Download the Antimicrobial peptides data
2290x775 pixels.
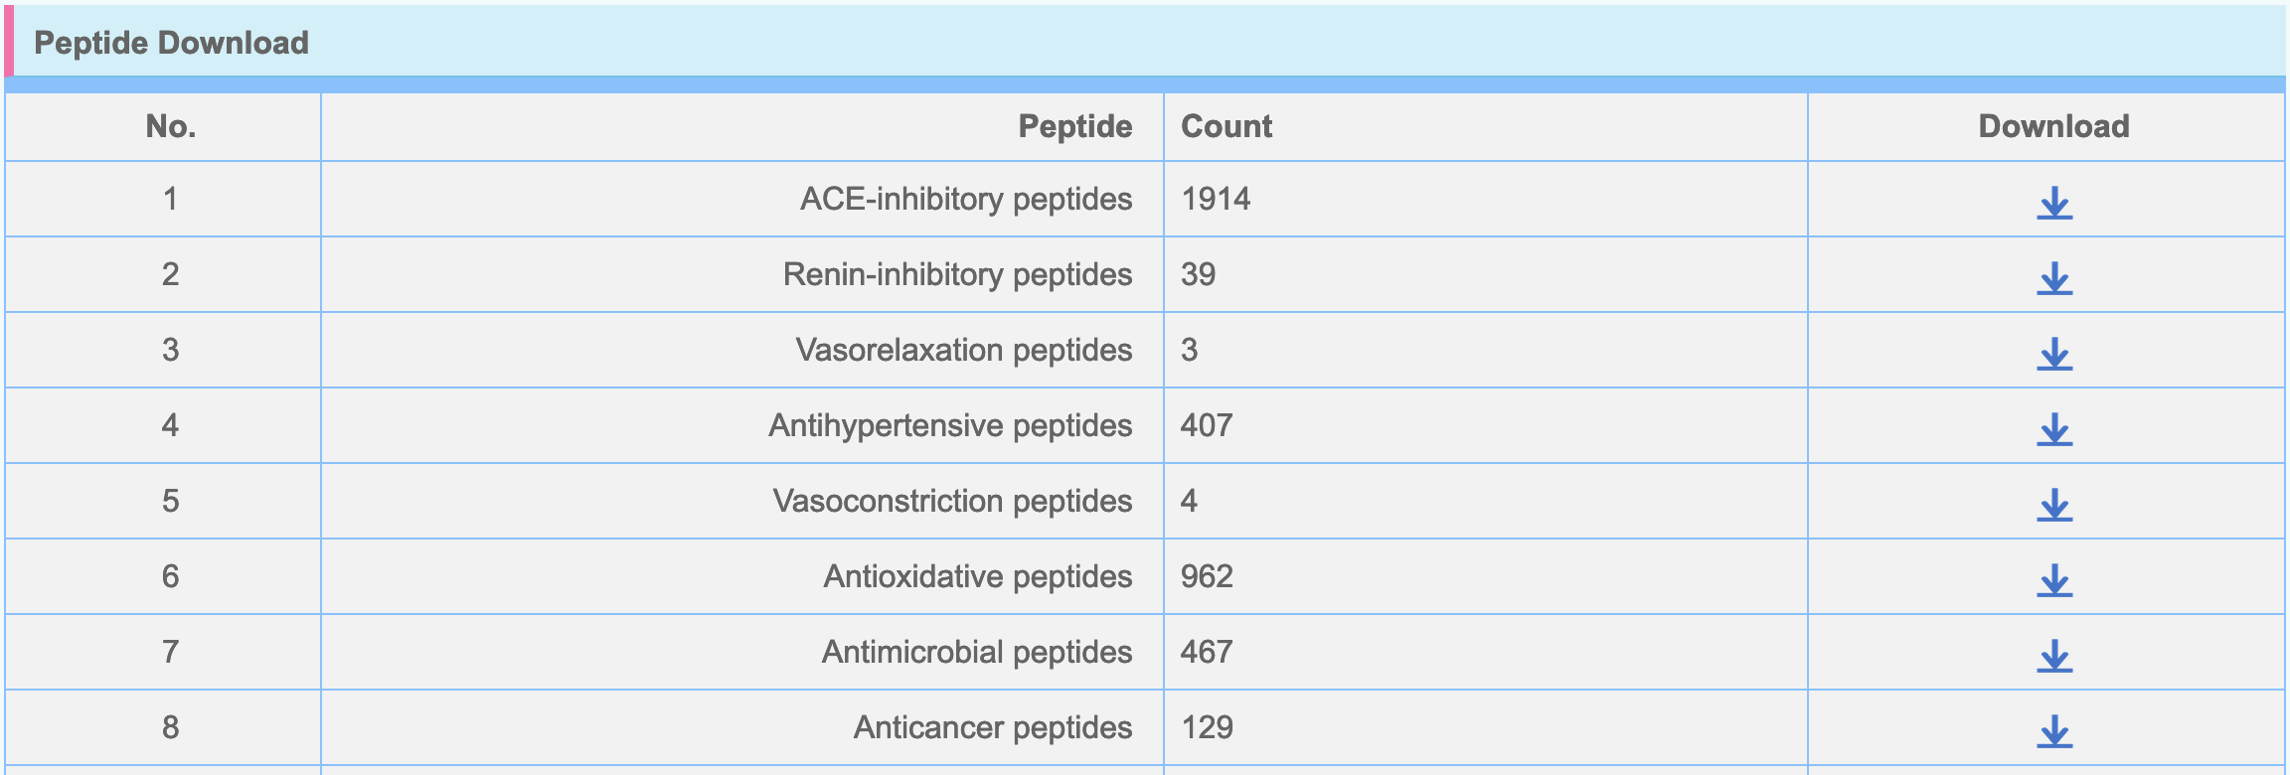pos(2054,656)
